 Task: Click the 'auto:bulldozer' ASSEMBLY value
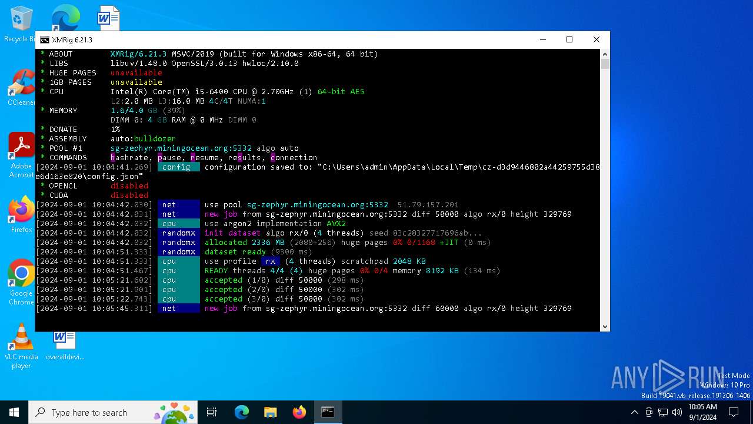144,139
